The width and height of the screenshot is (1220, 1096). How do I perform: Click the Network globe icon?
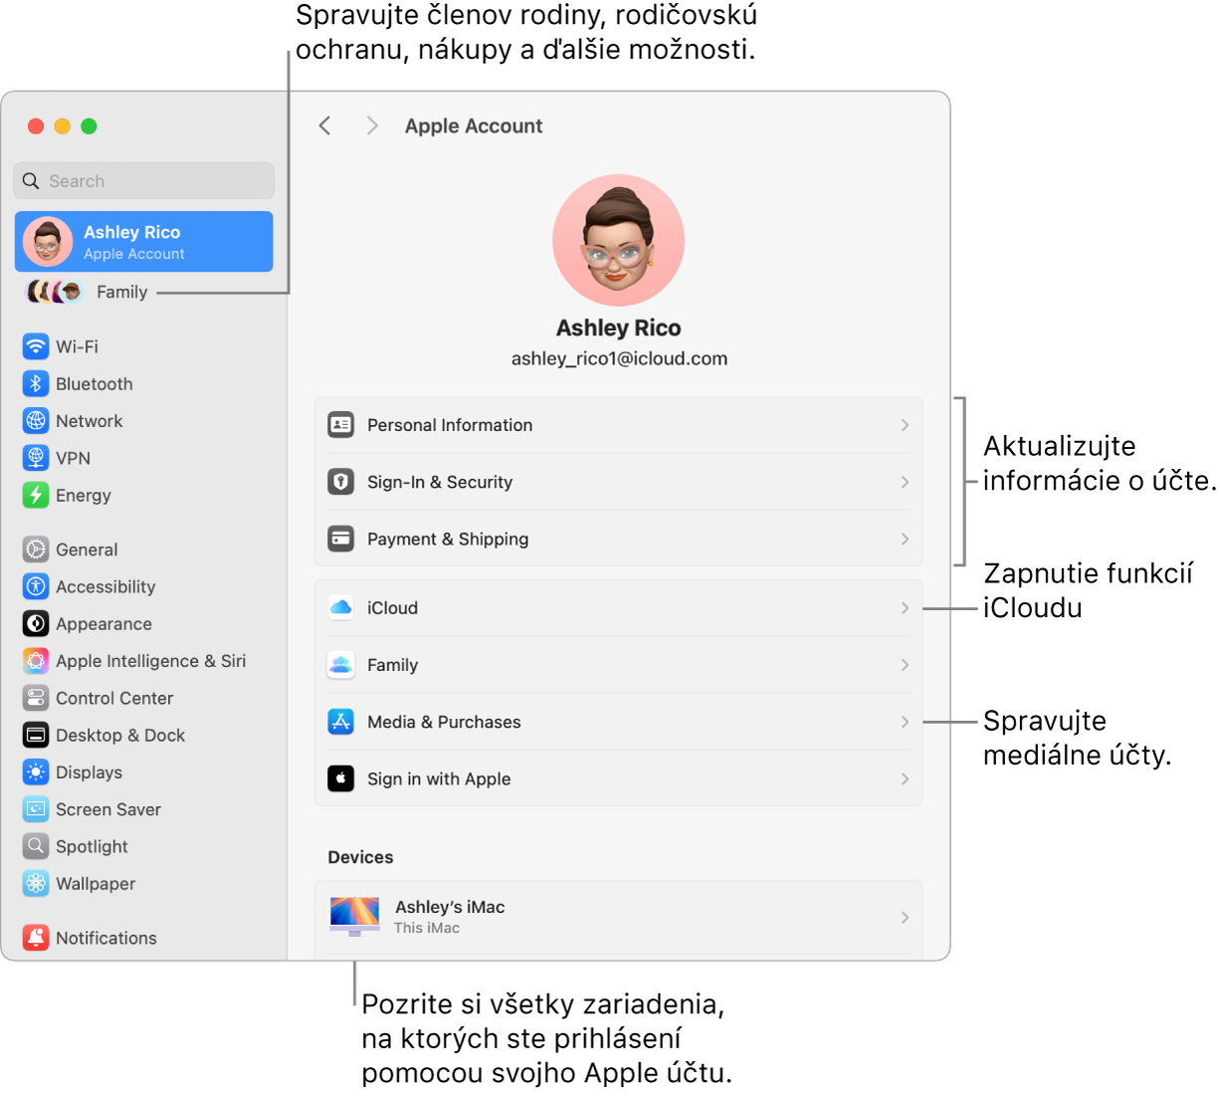pos(36,420)
